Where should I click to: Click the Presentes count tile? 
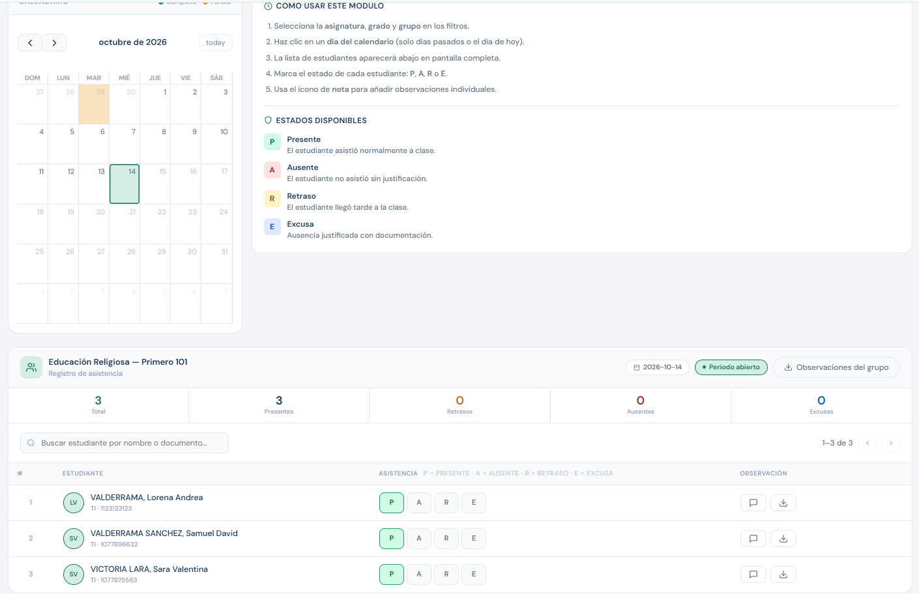pos(279,405)
